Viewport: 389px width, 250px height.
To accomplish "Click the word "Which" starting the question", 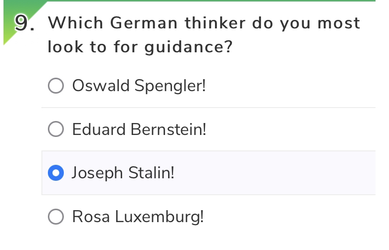I will [75, 23].
